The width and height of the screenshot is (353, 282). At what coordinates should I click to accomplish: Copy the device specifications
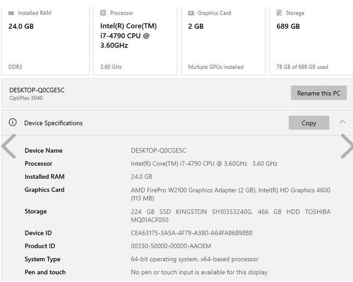309,122
